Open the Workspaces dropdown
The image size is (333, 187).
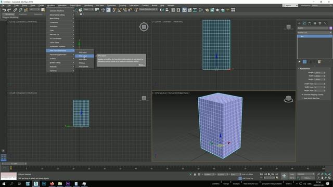322,6
